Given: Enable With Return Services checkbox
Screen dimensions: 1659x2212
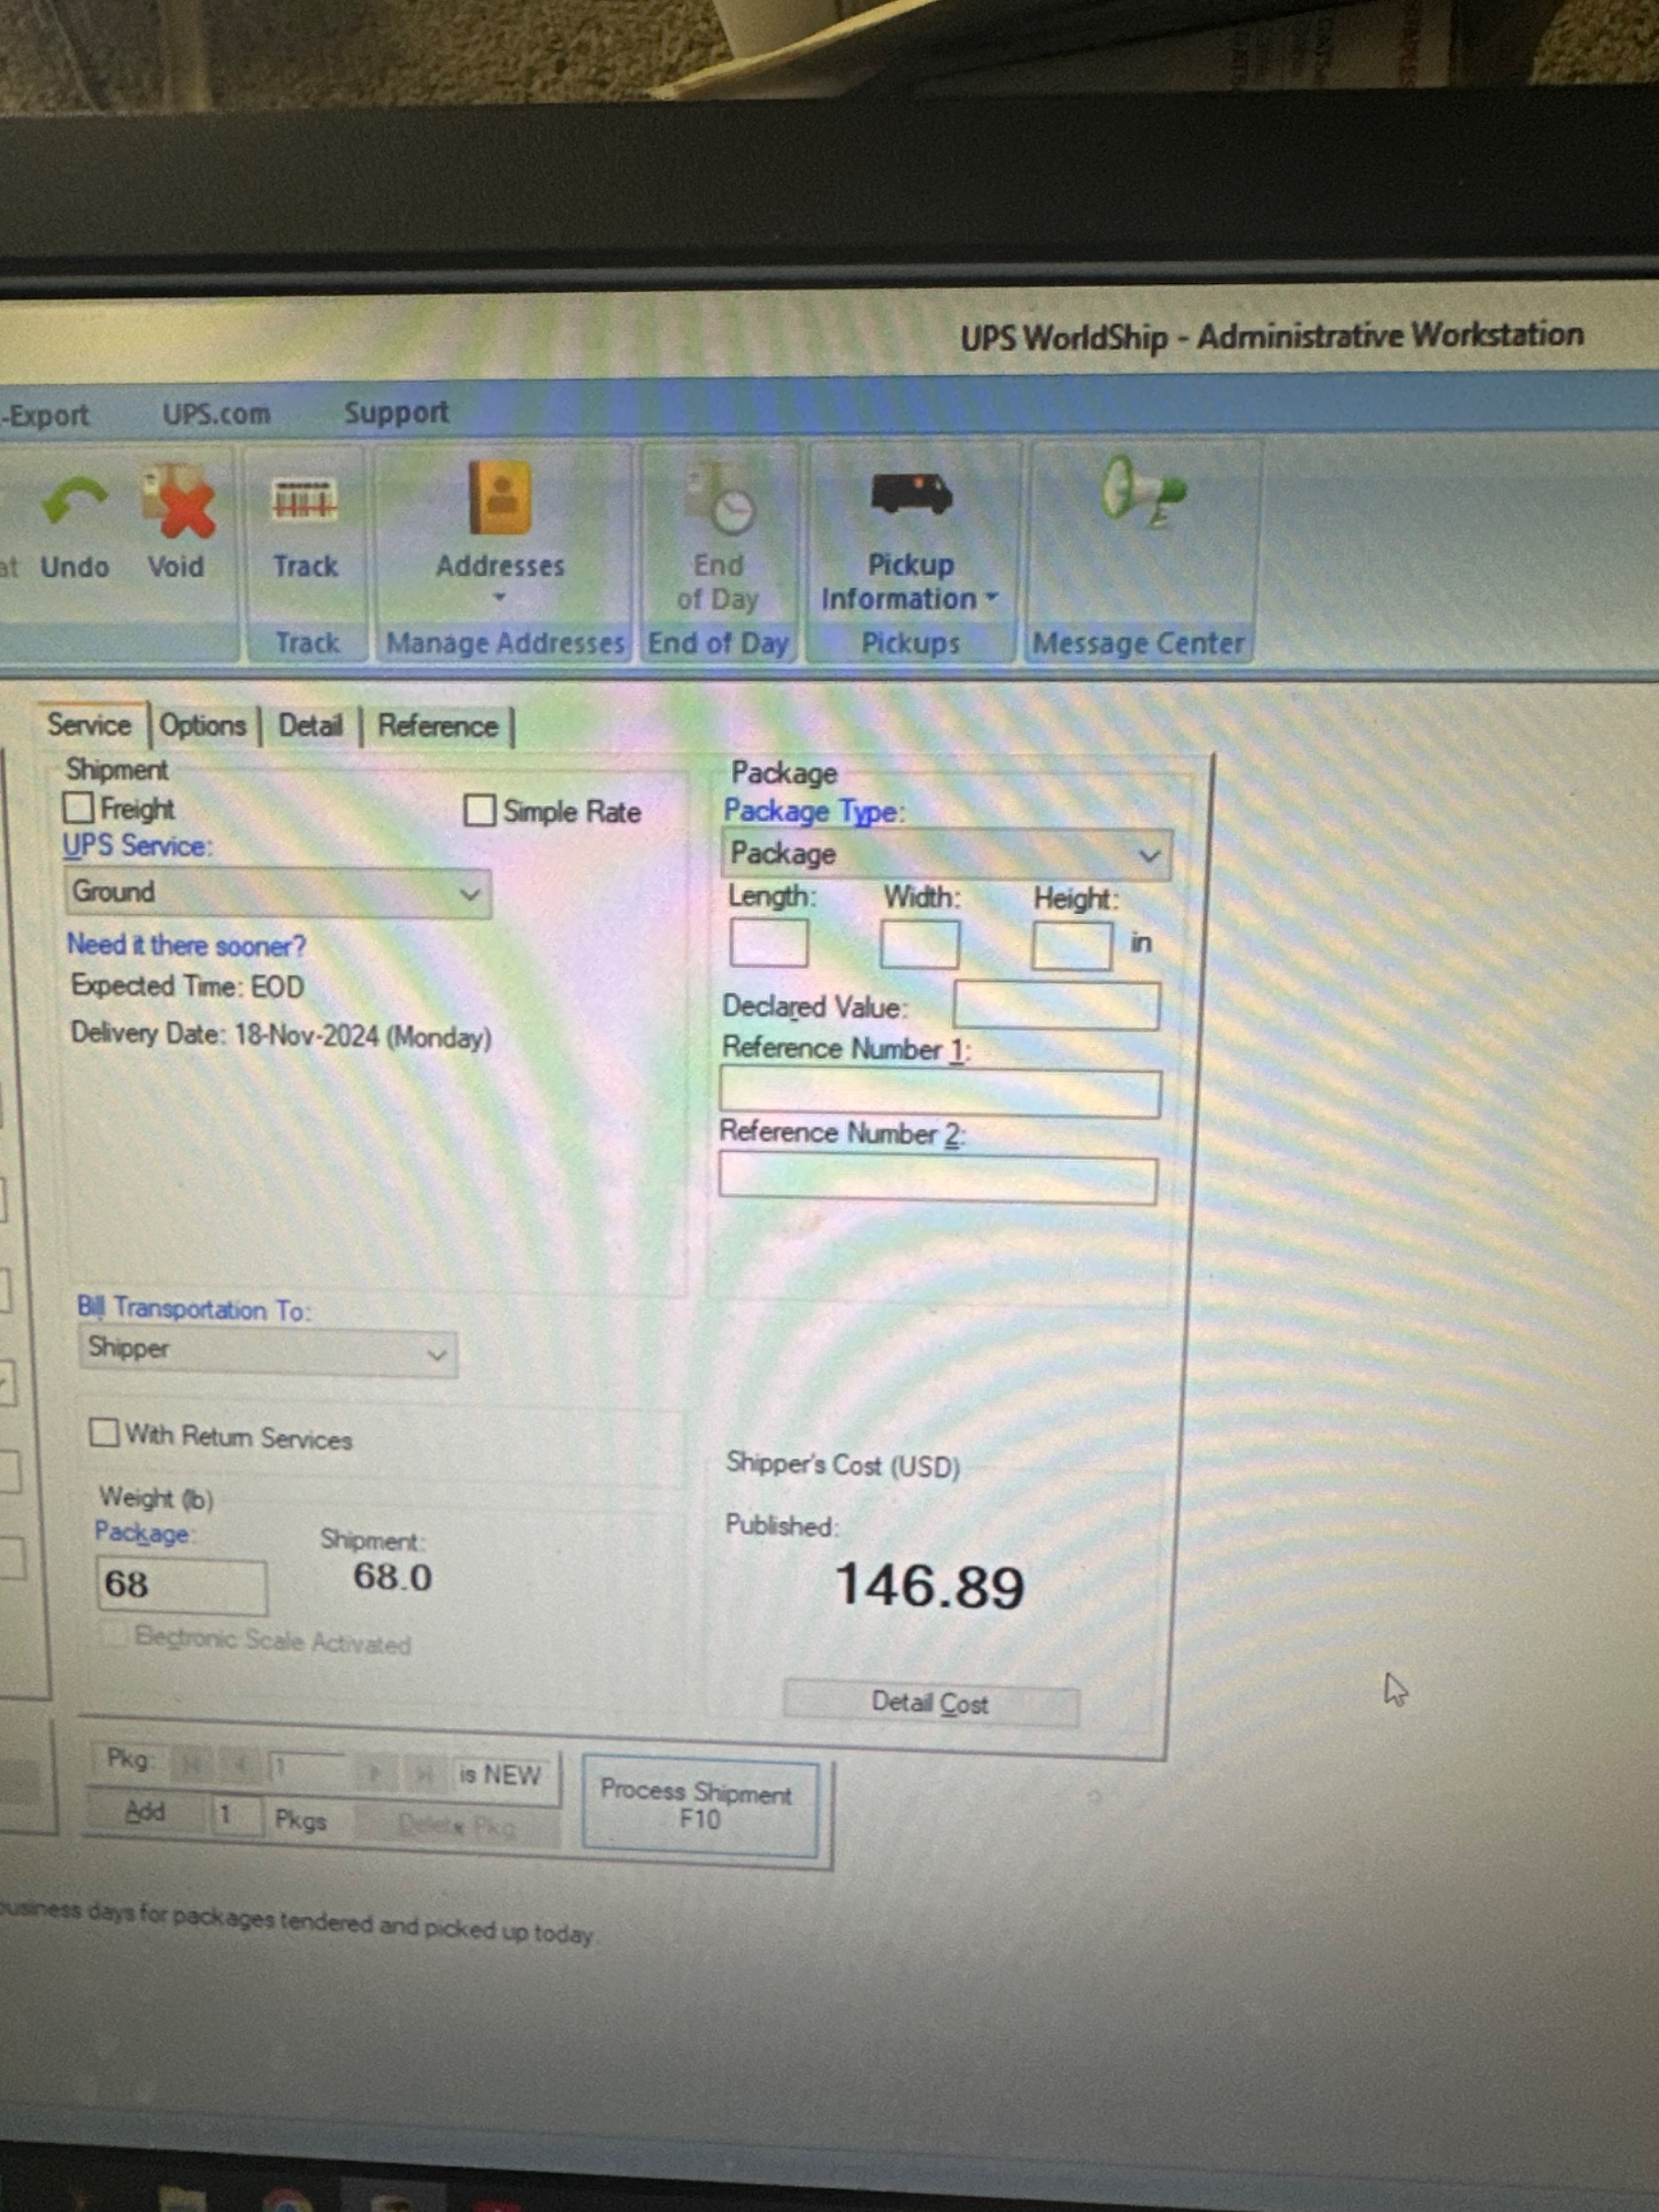Looking at the screenshot, I should (104, 1433).
